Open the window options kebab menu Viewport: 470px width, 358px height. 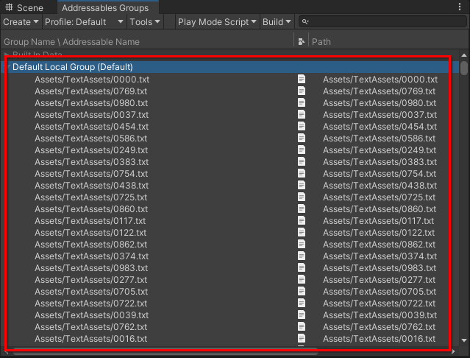(460, 7)
